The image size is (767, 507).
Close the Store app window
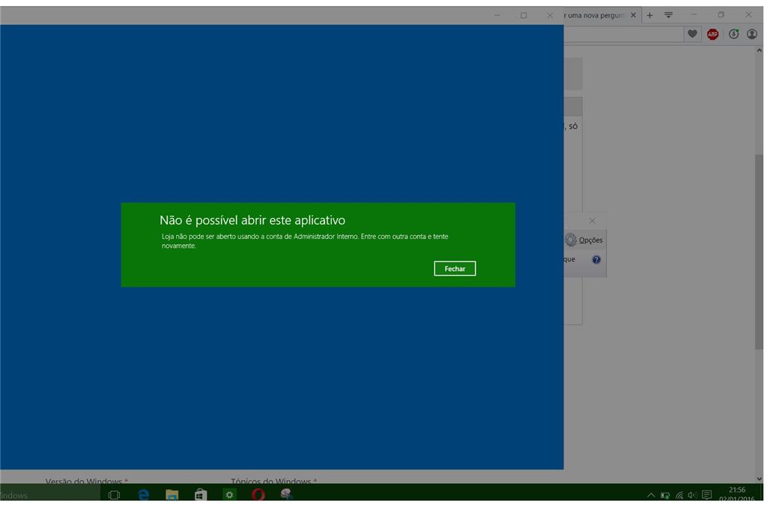[x=550, y=15]
